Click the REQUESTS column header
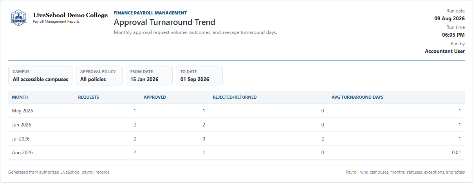Image resolution: width=473 pixels, height=183 pixels. [x=88, y=97]
